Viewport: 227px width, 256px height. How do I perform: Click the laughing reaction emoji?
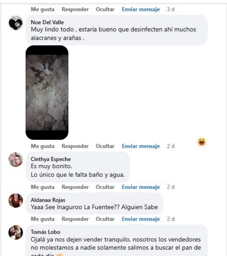[x=202, y=142]
